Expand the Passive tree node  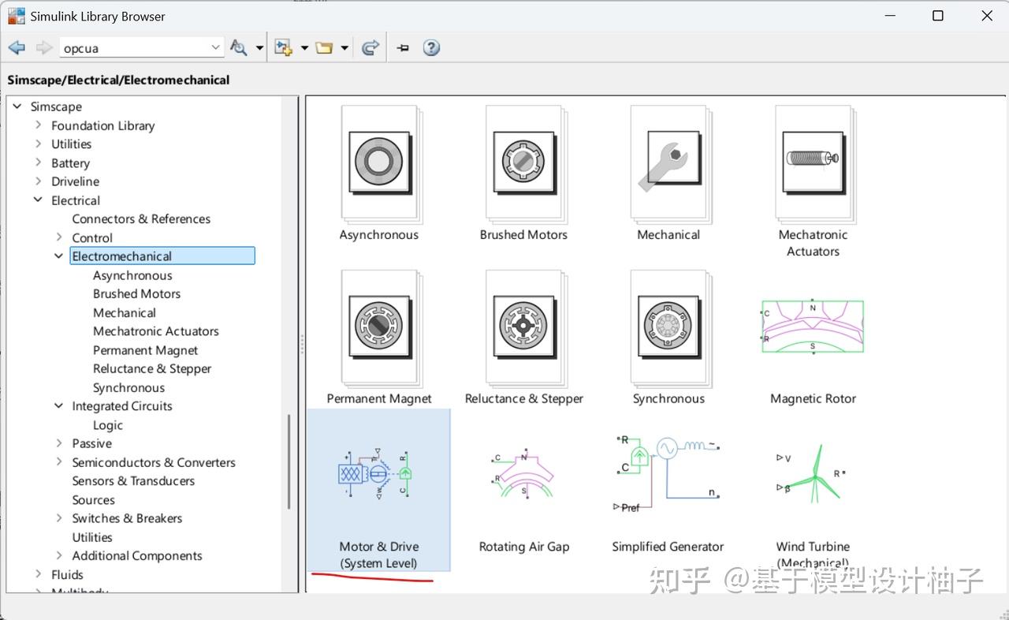[59, 443]
